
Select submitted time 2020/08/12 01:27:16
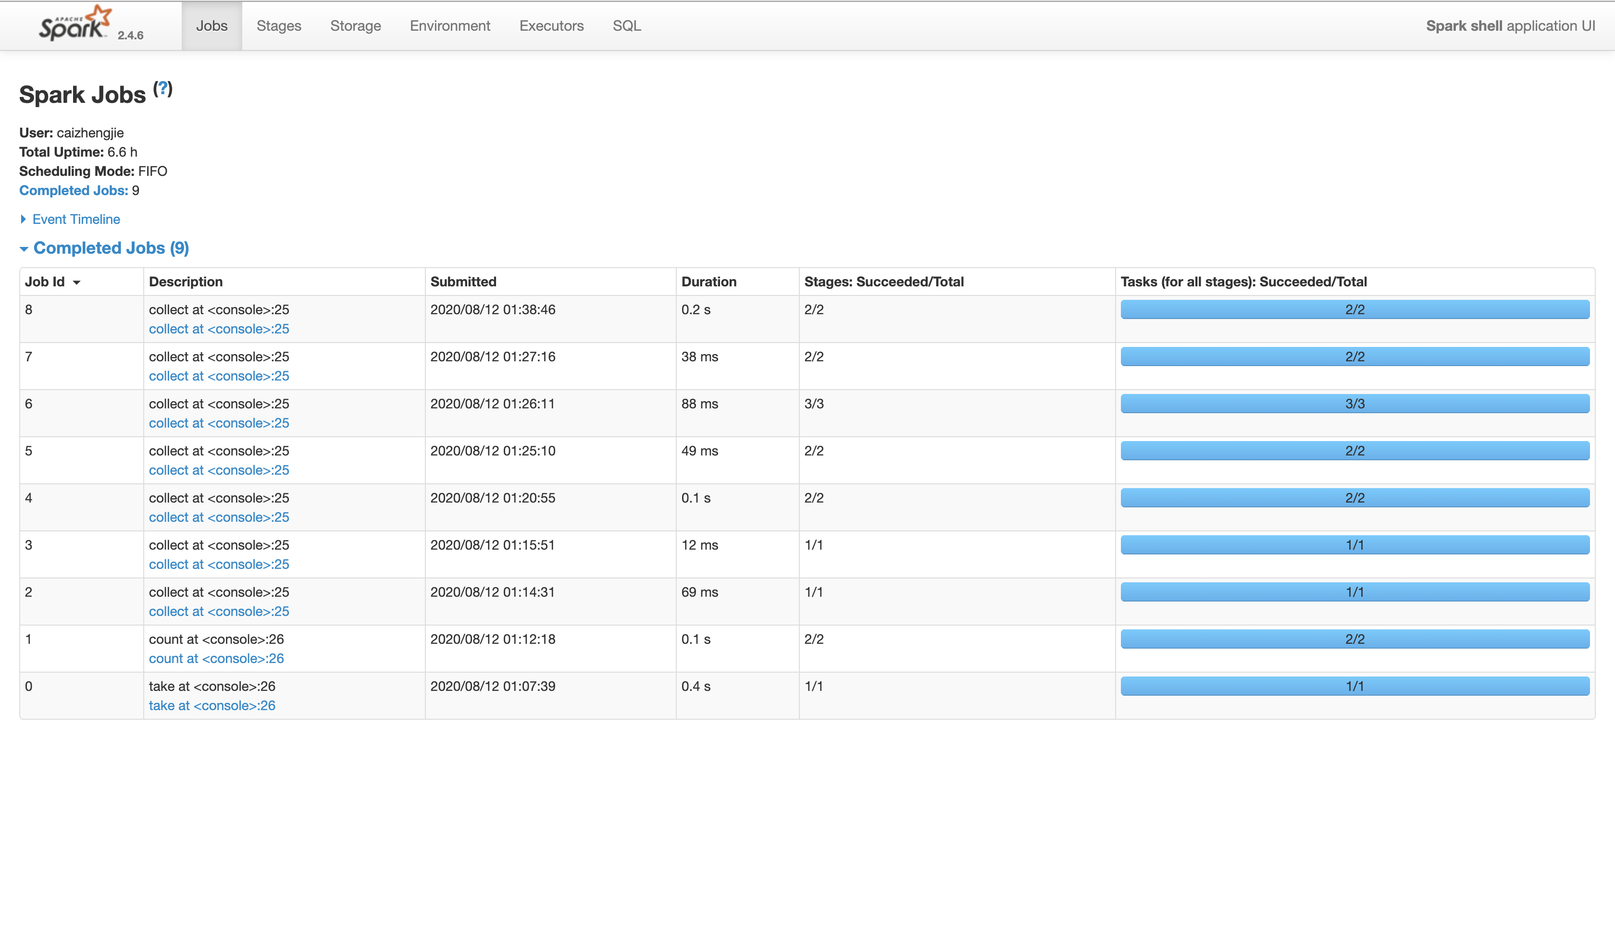point(493,357)
